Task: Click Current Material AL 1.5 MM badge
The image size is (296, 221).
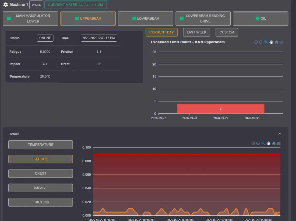Action: pos(76,5)
